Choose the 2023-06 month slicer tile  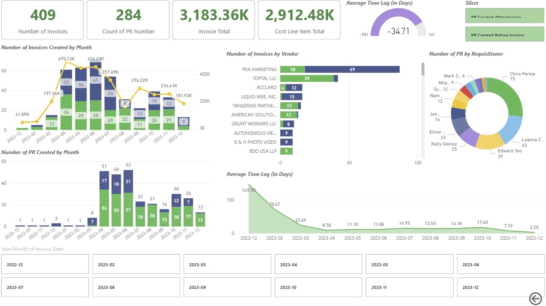tap(501, 264)
